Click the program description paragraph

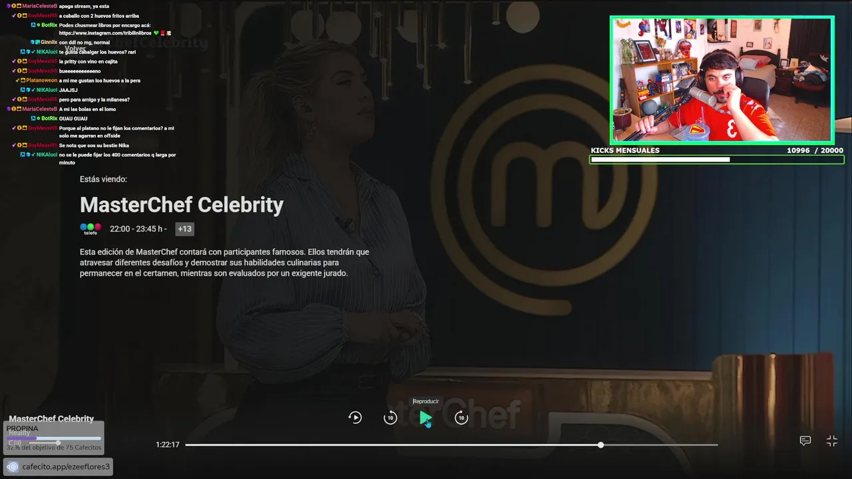[x=224, y=263]
